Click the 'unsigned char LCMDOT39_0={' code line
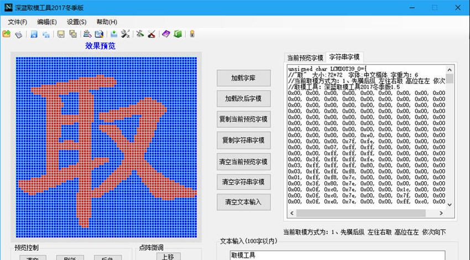Screen dimensions: 470x260 (327, 69)
